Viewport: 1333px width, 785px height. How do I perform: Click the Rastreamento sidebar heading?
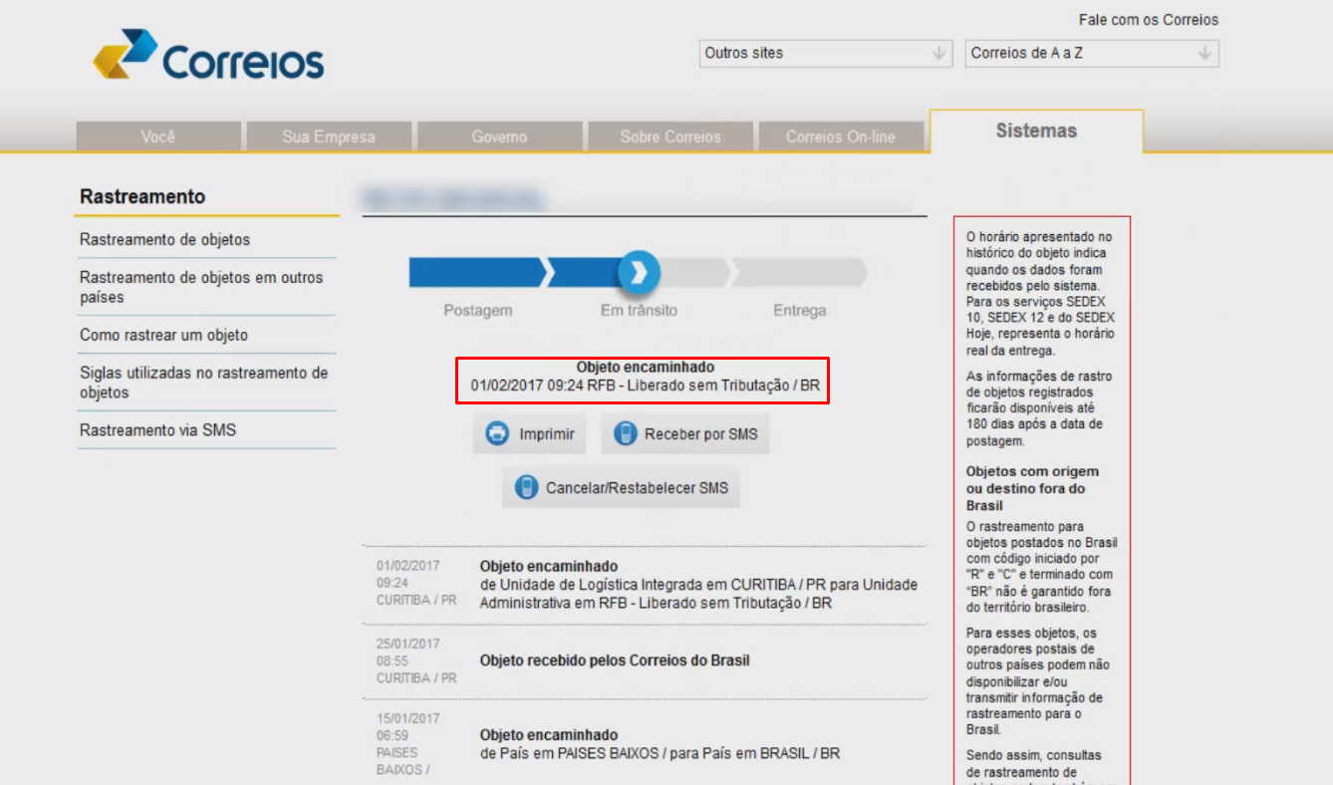(142, 197)
